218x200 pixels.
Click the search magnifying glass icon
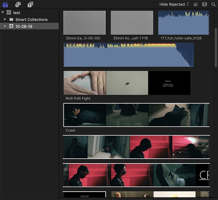click(213, 4)
